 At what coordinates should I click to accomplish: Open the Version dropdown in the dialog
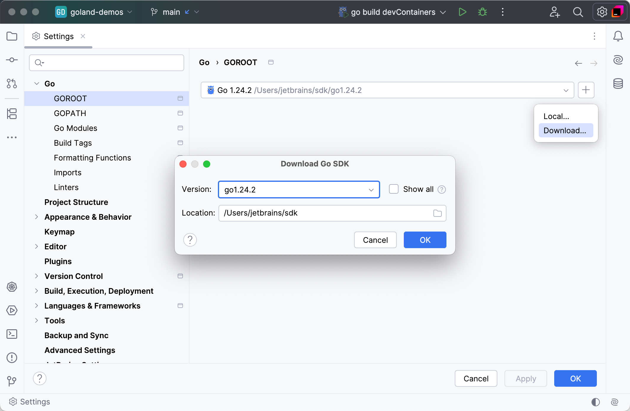[371, 190]
